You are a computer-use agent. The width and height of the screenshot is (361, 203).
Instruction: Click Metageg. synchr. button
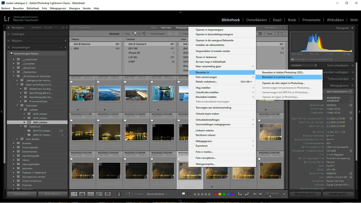pos(305,194)
